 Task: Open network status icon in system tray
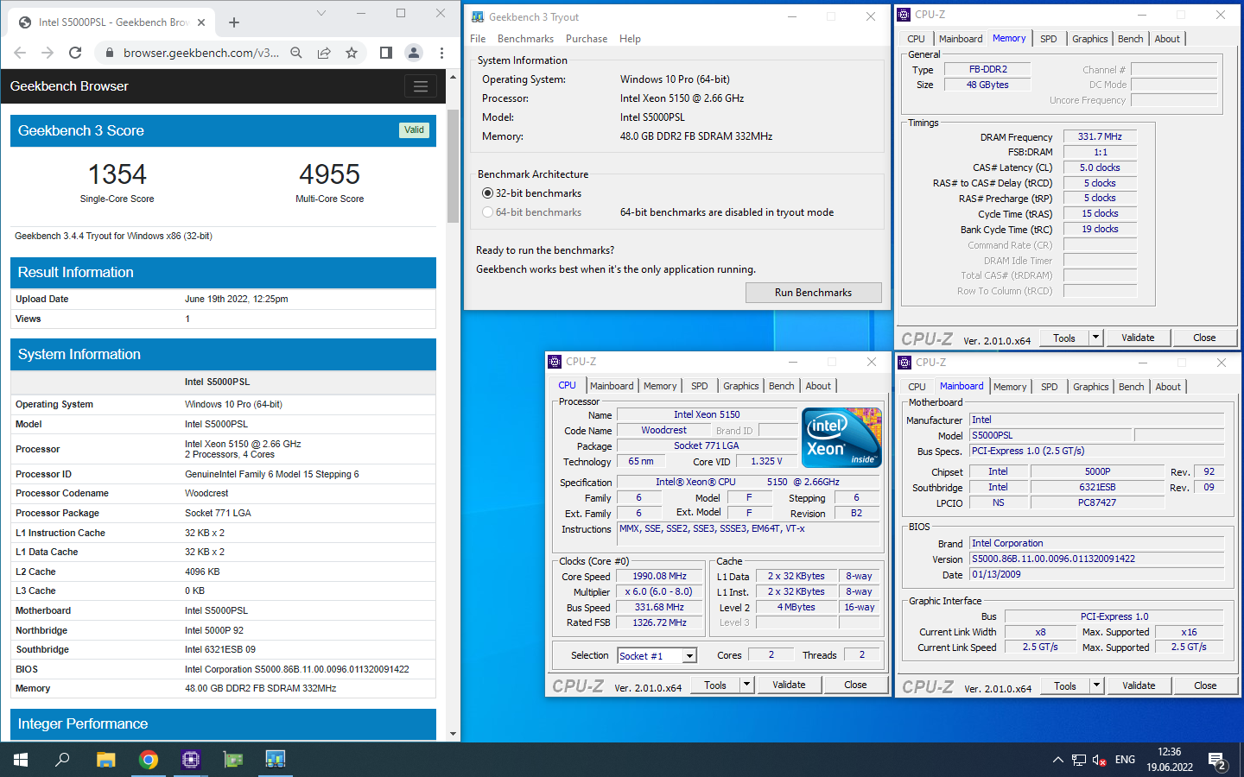click(1079, 760)
